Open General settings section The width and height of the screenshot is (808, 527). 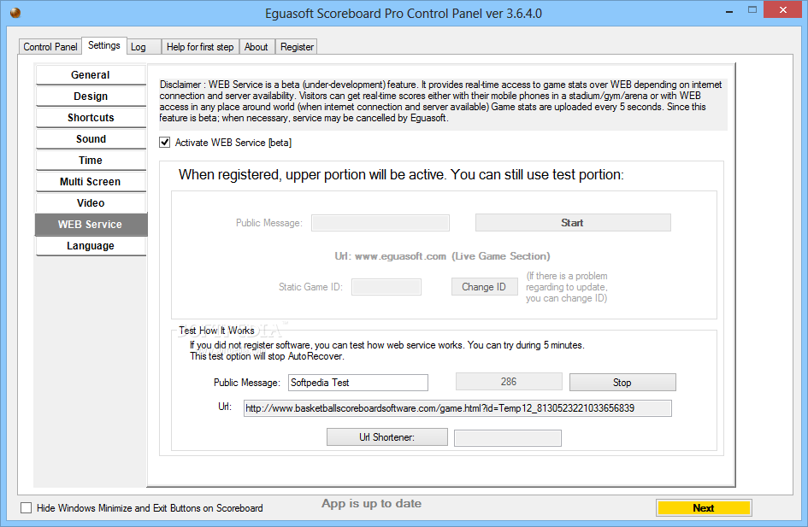(x=91, y=74)
